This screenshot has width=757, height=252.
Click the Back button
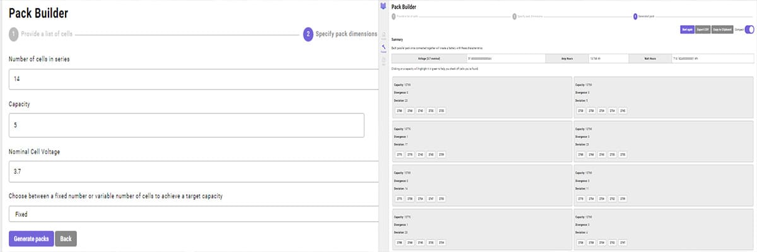click(66, 239)
